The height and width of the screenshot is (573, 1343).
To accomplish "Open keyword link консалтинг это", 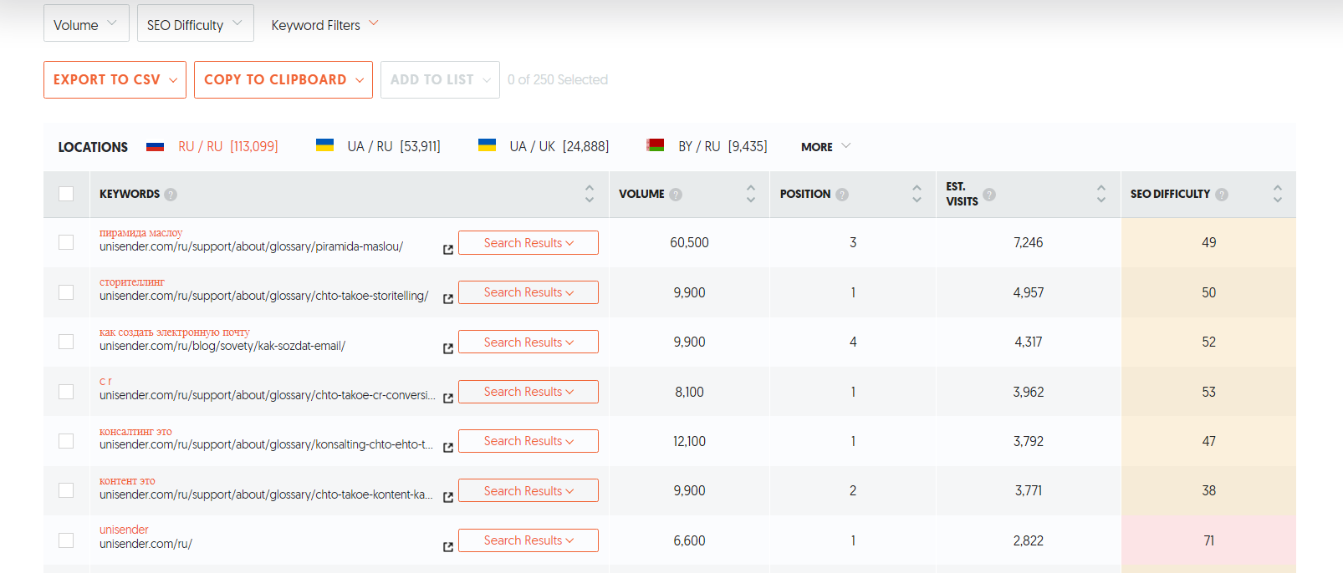I will 135,432.
